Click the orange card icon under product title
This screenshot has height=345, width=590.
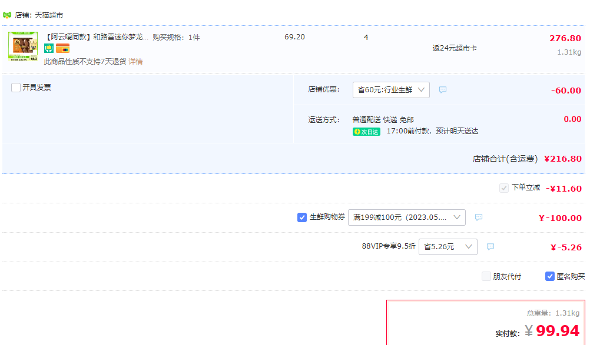point(63,48)
